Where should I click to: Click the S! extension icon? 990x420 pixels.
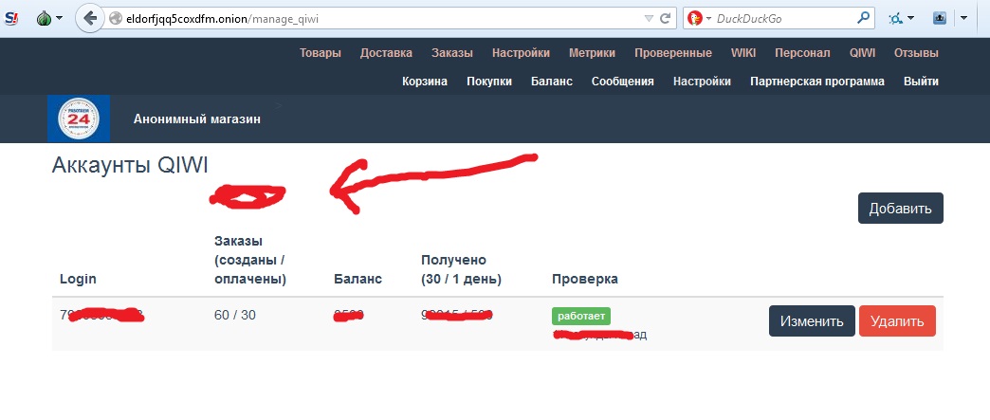click(x=11, y=18)
